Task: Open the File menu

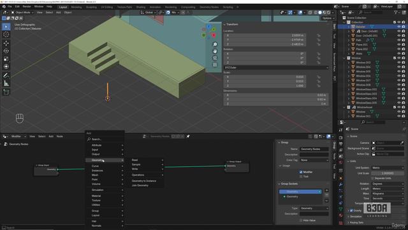Action: click(10, 6)
